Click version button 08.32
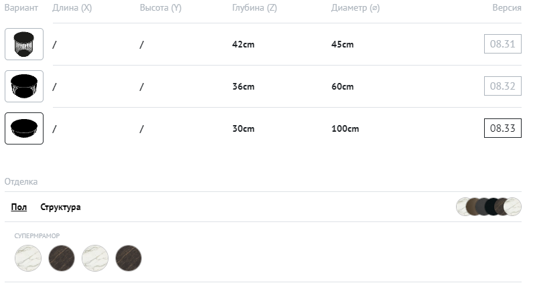This screenshot has width=537, height=289. (502, 86)
